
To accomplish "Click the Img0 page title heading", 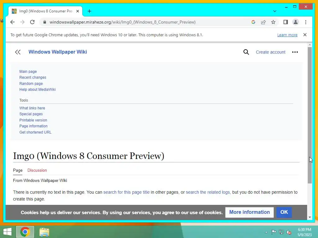I will (x=89, y=156).
